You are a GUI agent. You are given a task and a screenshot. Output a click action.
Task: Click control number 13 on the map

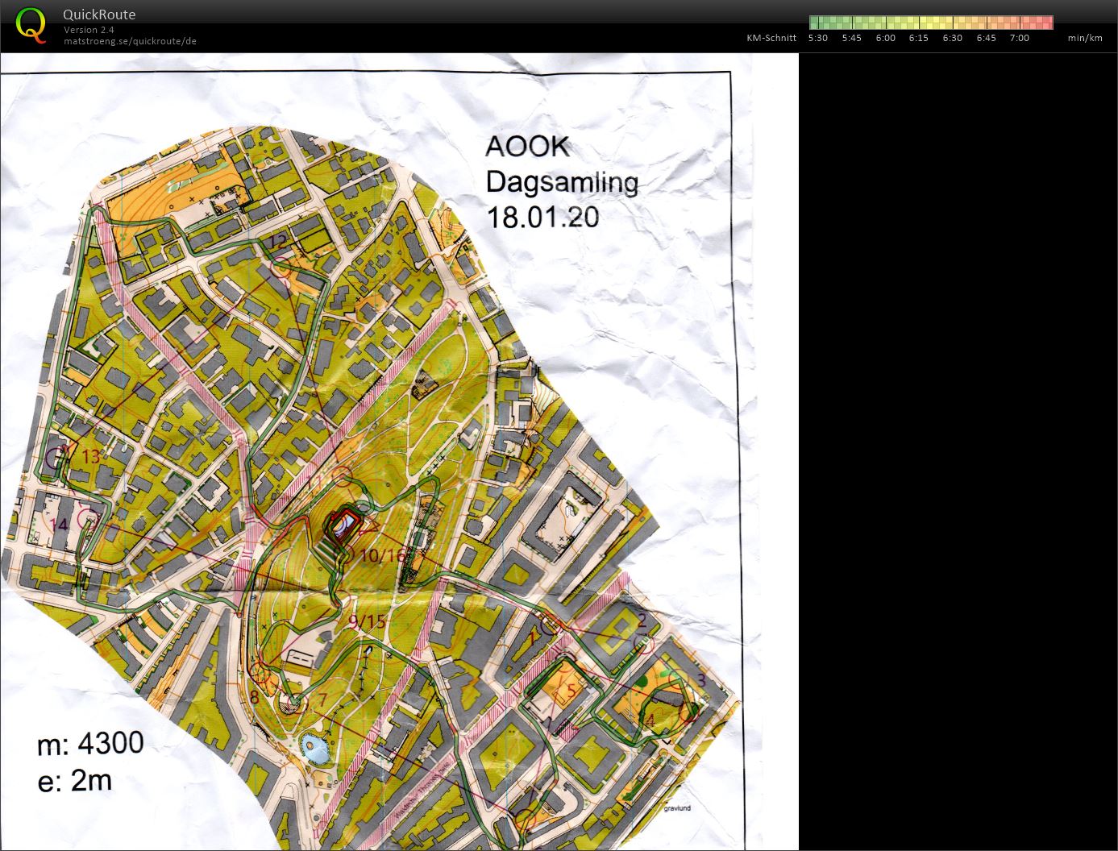90,457
